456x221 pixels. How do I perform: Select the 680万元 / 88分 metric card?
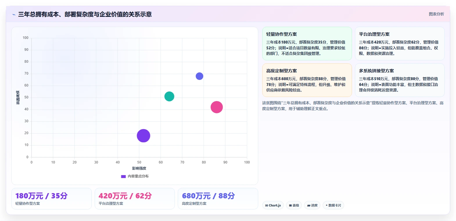click(x=218, y=199)
